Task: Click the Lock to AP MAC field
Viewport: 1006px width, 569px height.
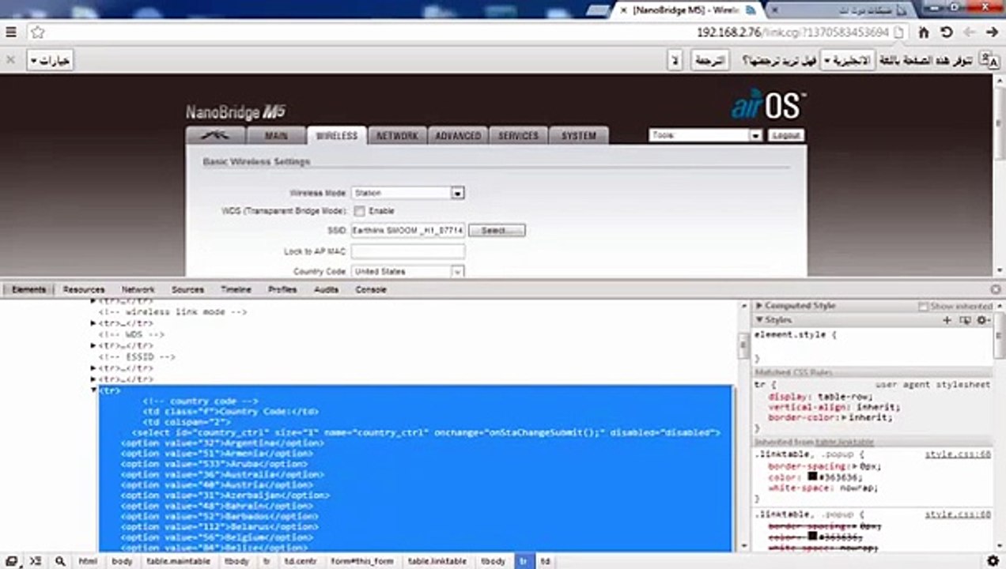Action: click(x=408, y=251)
